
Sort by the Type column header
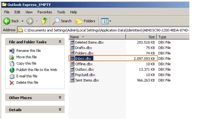coord(173,37)
